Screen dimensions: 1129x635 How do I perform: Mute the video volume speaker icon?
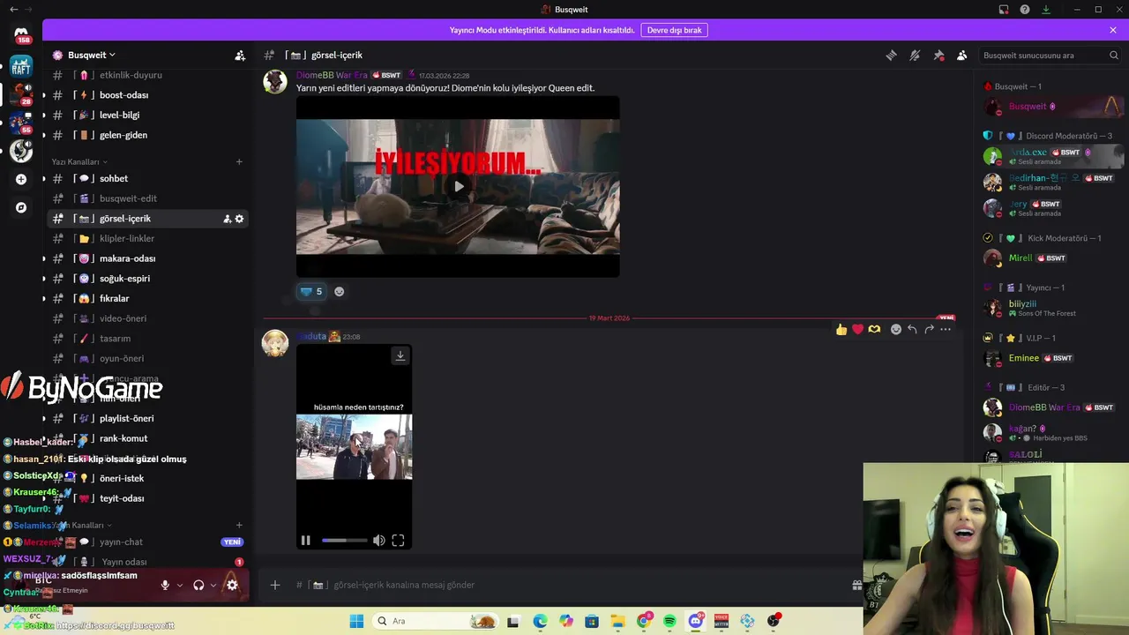tap(378, 541)
